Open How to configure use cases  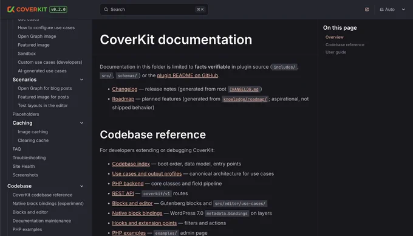pos(46,28)
